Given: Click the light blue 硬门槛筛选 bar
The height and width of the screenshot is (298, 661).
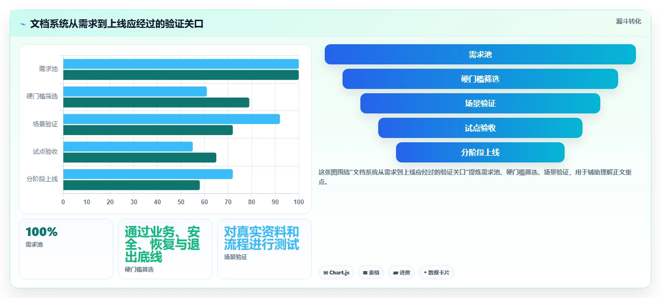Looking at the screenshot, I should 135,91.
